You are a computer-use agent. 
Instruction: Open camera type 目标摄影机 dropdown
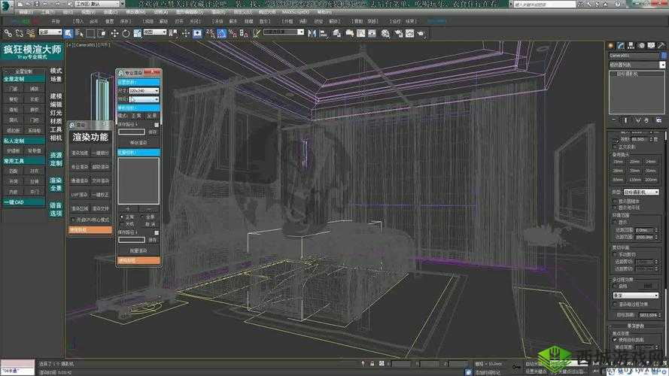pos(641,193)
